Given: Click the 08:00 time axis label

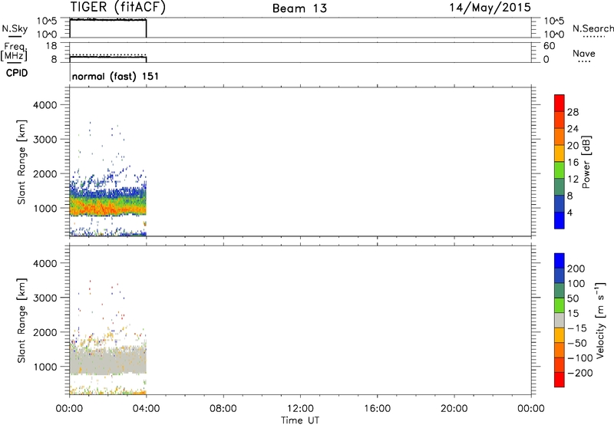Looking at the screenshot, I should tap(223, 409).
